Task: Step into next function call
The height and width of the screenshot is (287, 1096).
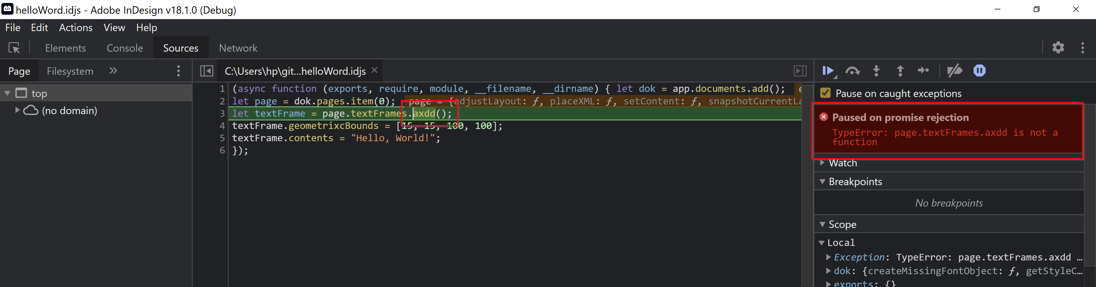Action: [876, 70]
